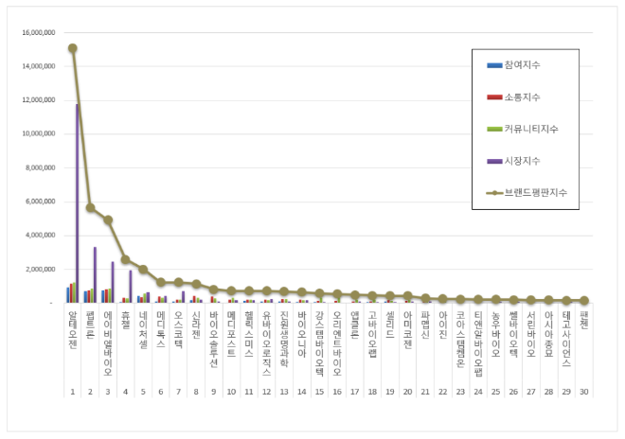625x439 pixels.
Task: Select the top line marker above 알테오젠
Action: click(73, 48)
